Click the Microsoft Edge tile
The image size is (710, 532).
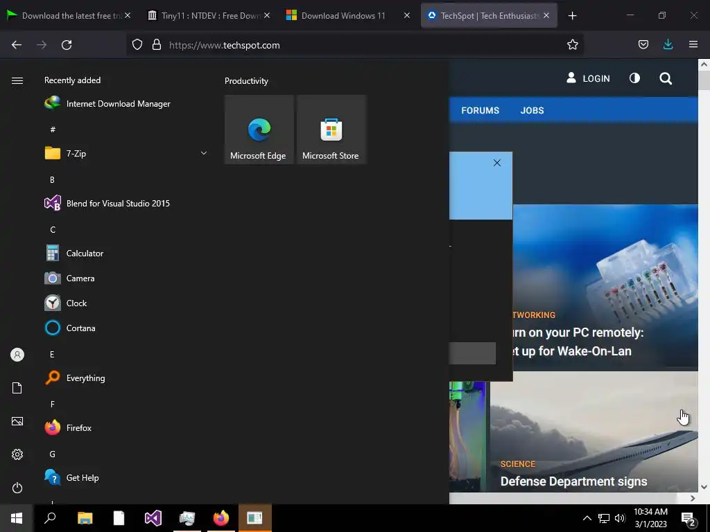[x=259, y=130]
